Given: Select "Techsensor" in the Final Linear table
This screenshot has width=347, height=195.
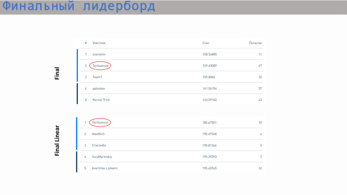Looking at the screenshot, I should 100,123.
